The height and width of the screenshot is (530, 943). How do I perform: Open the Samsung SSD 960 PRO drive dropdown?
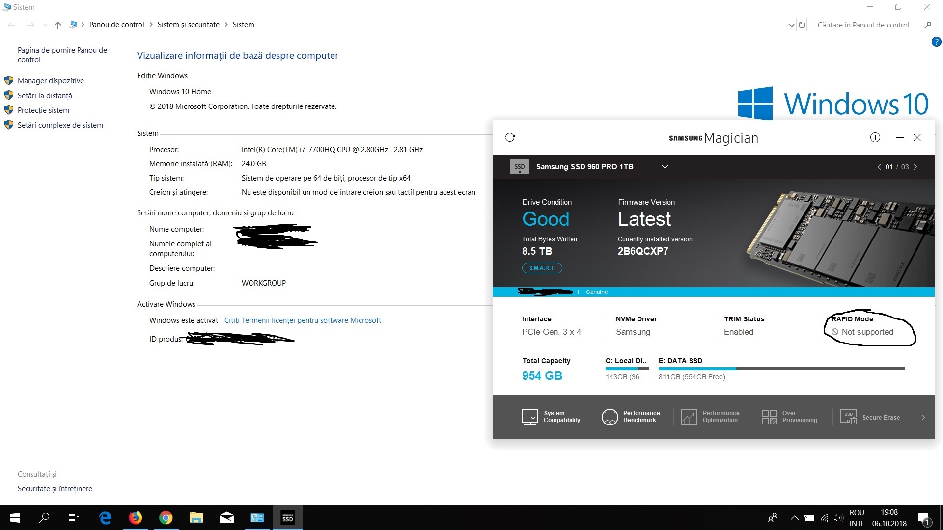(665, 167)
